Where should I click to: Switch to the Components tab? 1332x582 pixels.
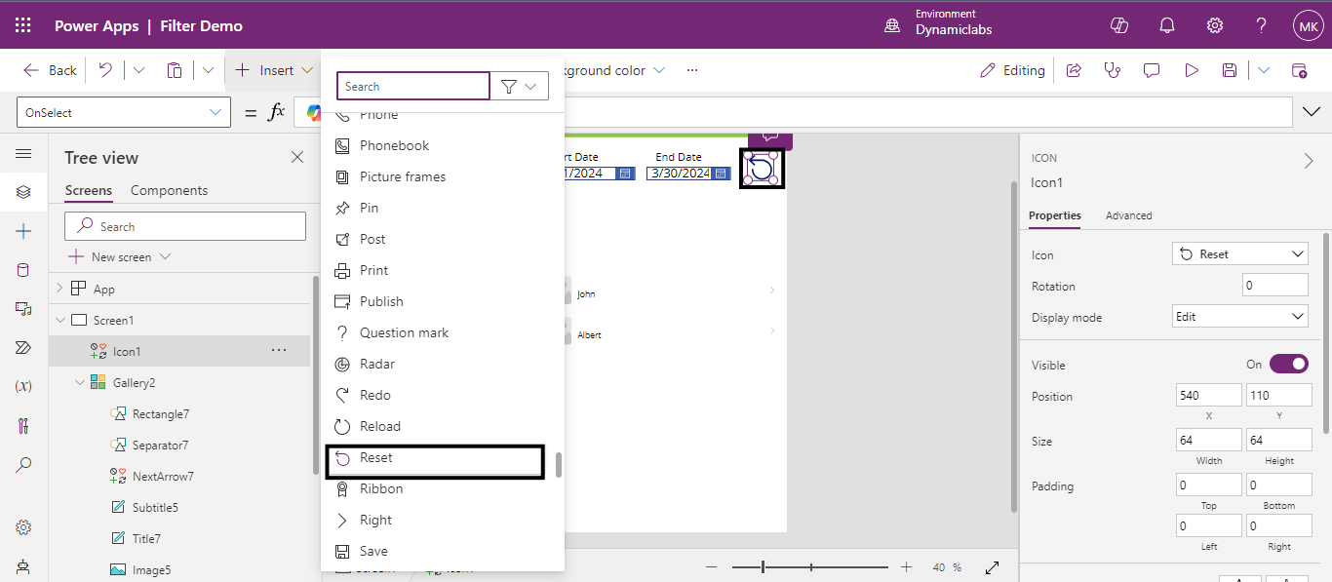point(169,190)
